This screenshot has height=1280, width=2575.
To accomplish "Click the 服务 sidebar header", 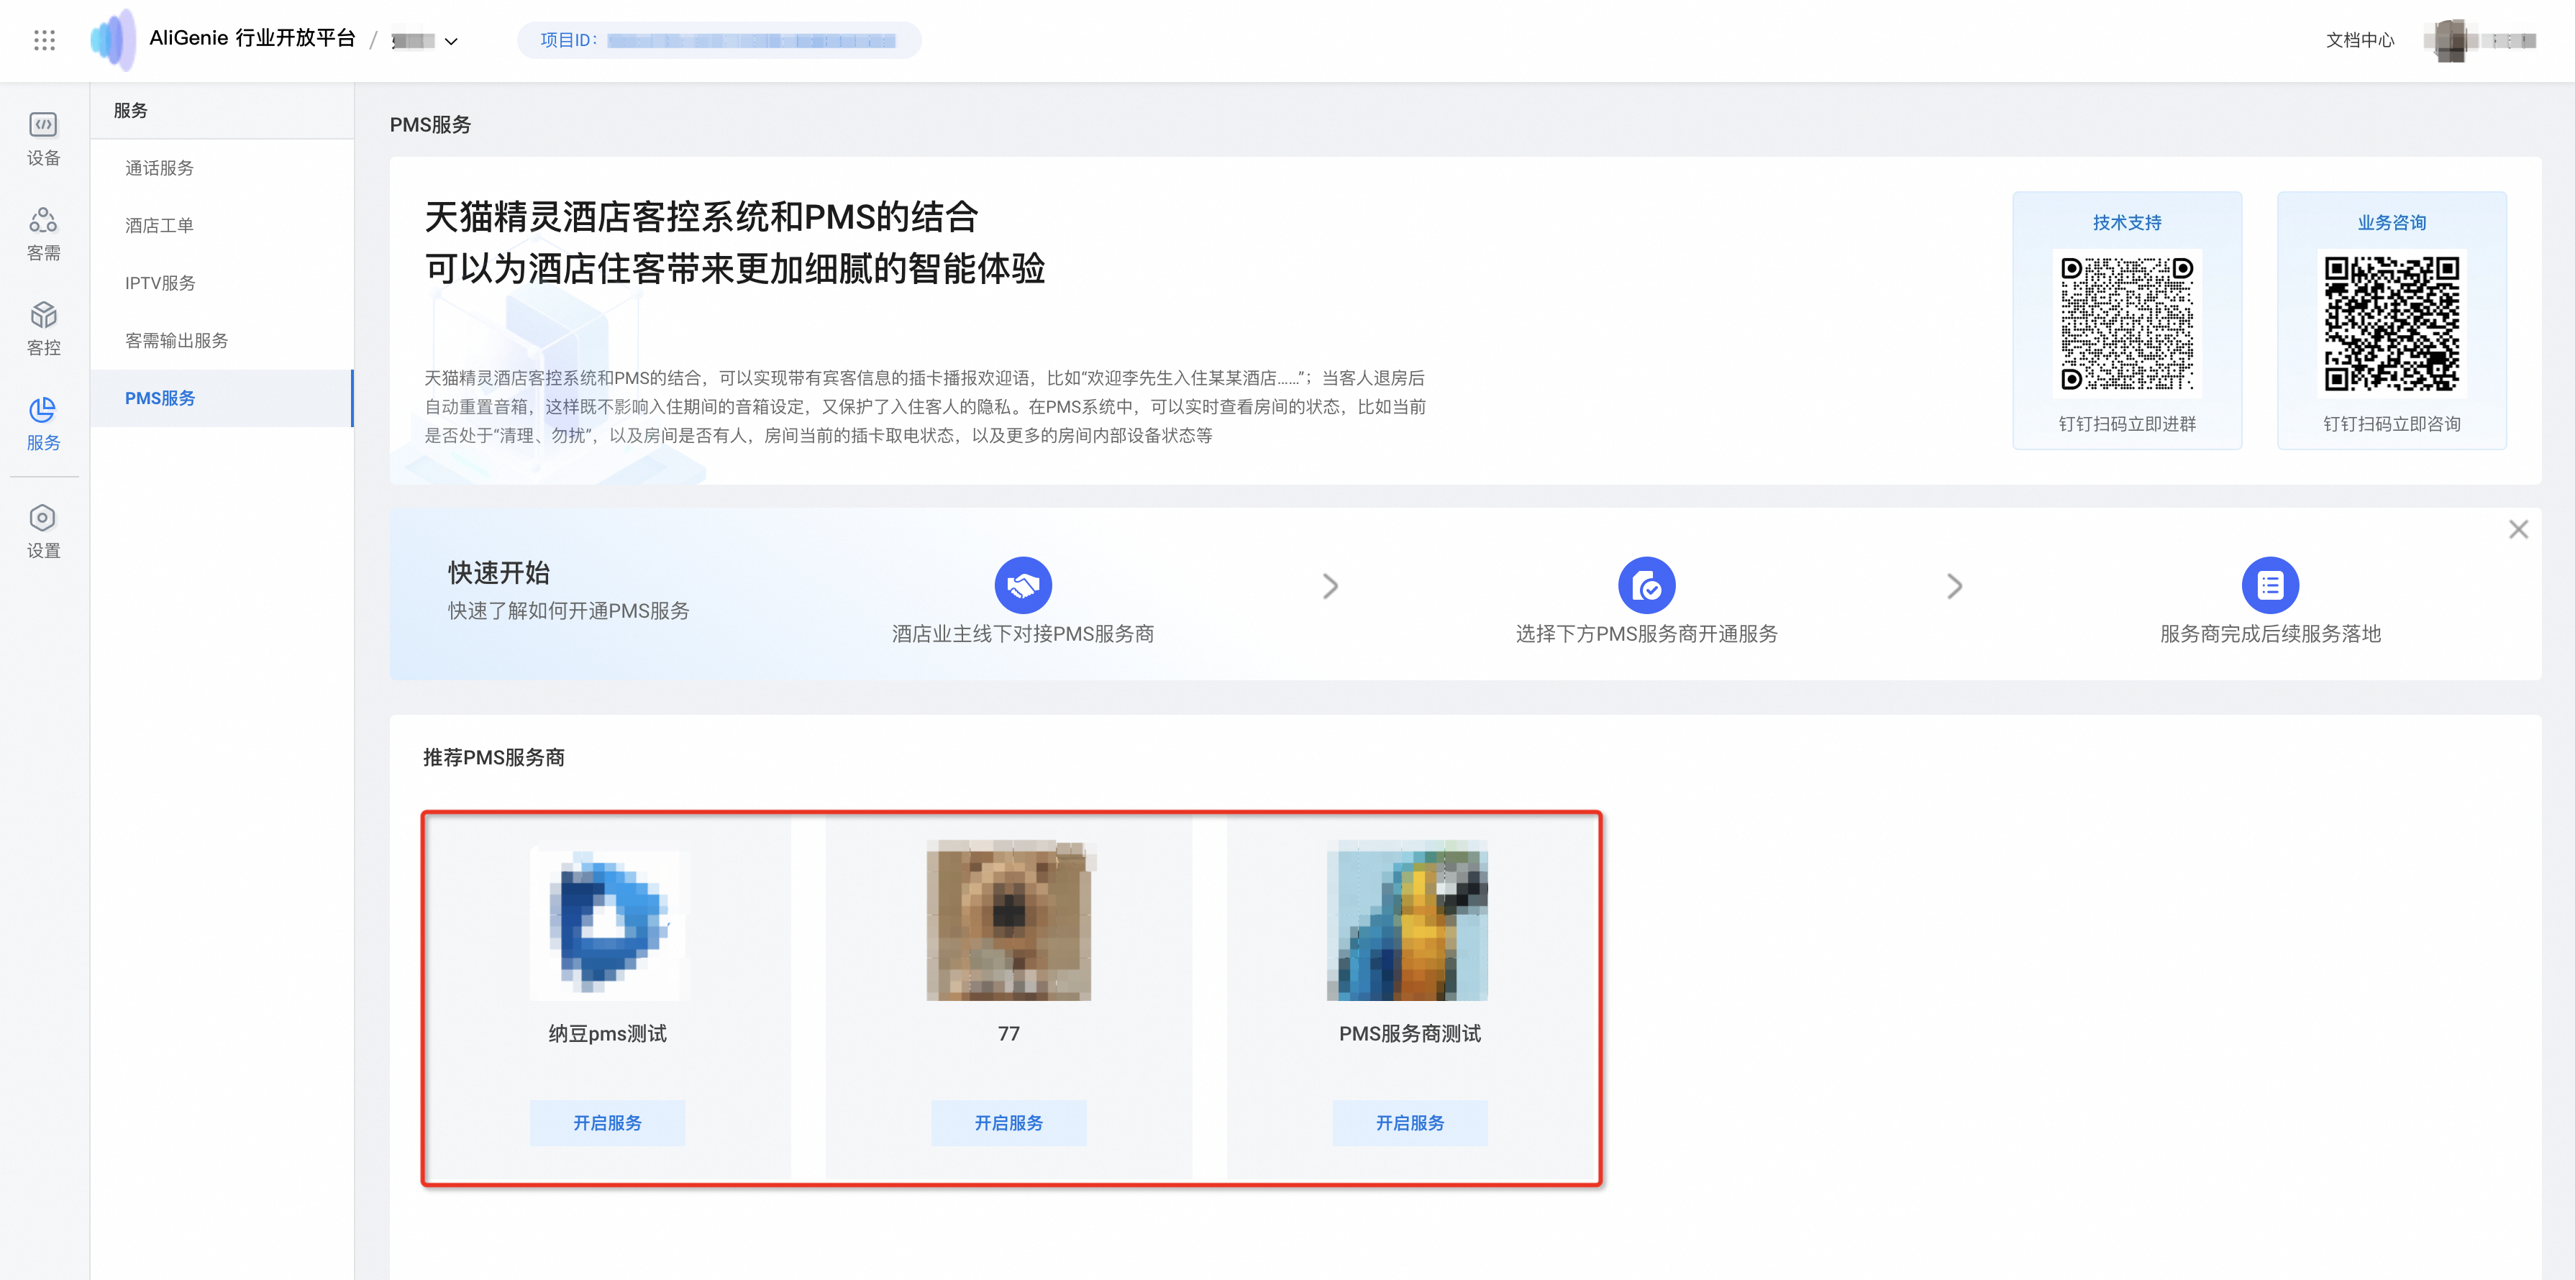I will pyautogui.click(x=130, y=111).
